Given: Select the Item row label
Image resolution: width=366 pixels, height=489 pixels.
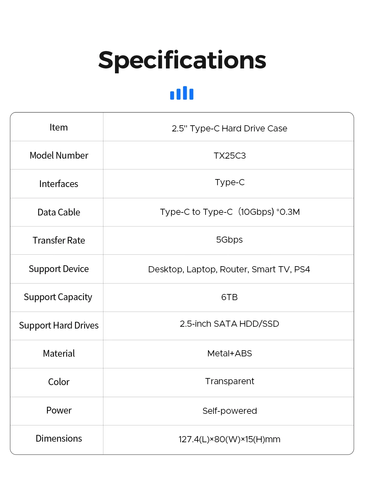Looking at the screenshot, I should (x=59, y=127).
